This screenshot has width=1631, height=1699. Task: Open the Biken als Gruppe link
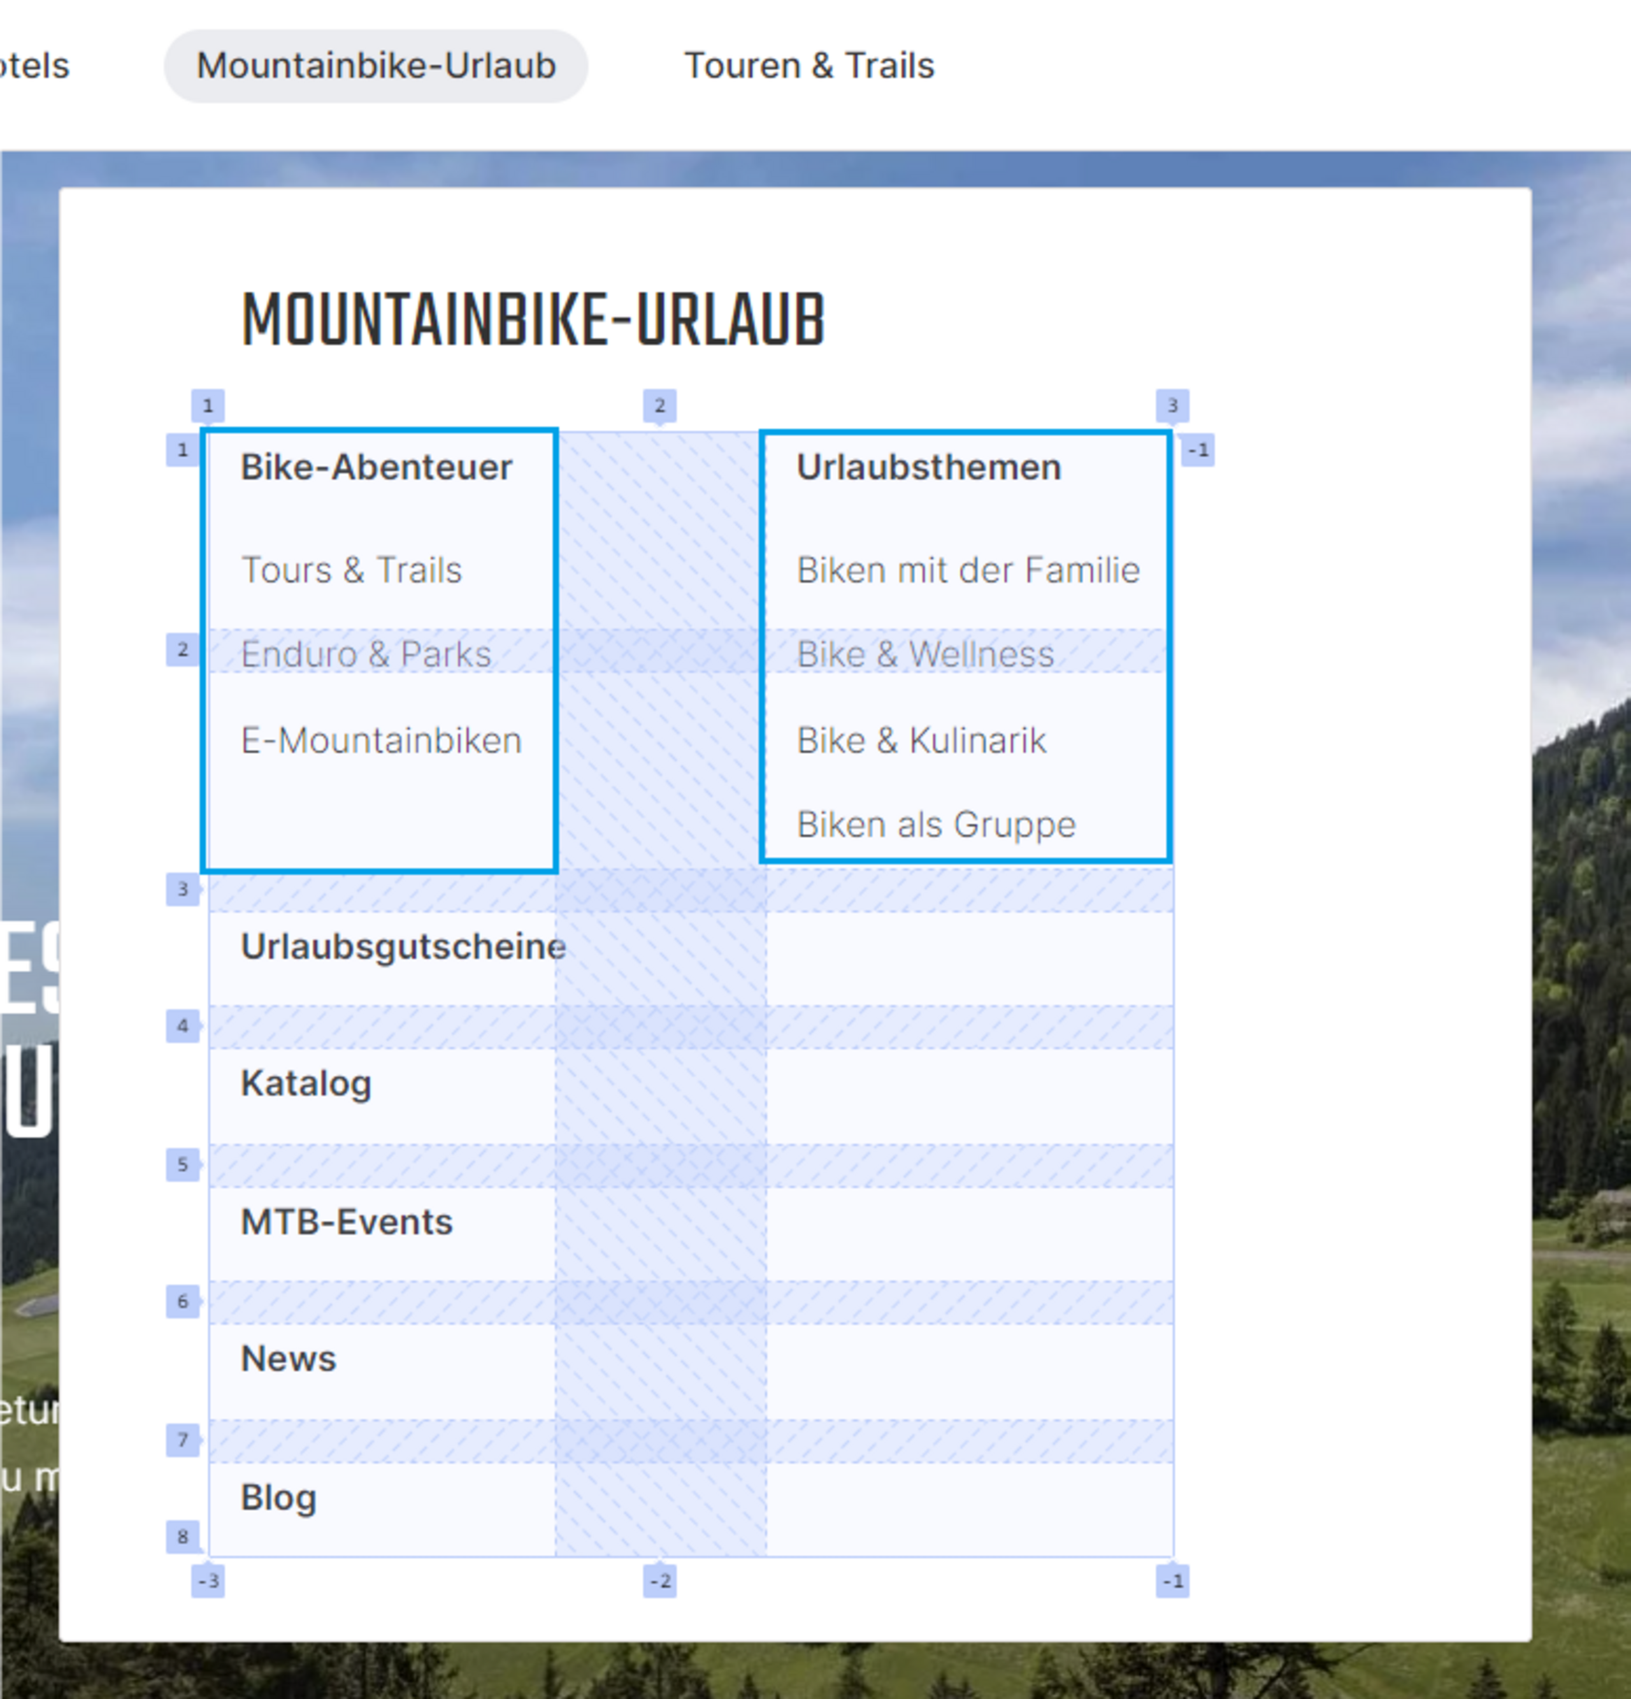pyautogui.click(x=935, y=825)
